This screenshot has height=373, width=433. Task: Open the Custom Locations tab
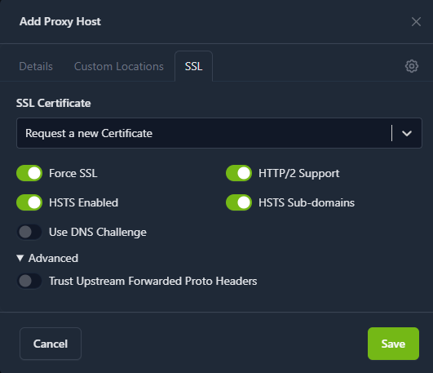119,67
